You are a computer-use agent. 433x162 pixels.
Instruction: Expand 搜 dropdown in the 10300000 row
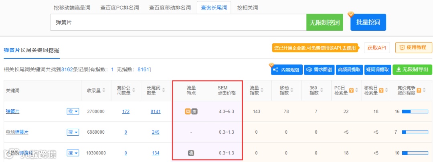tap(73, 153)
